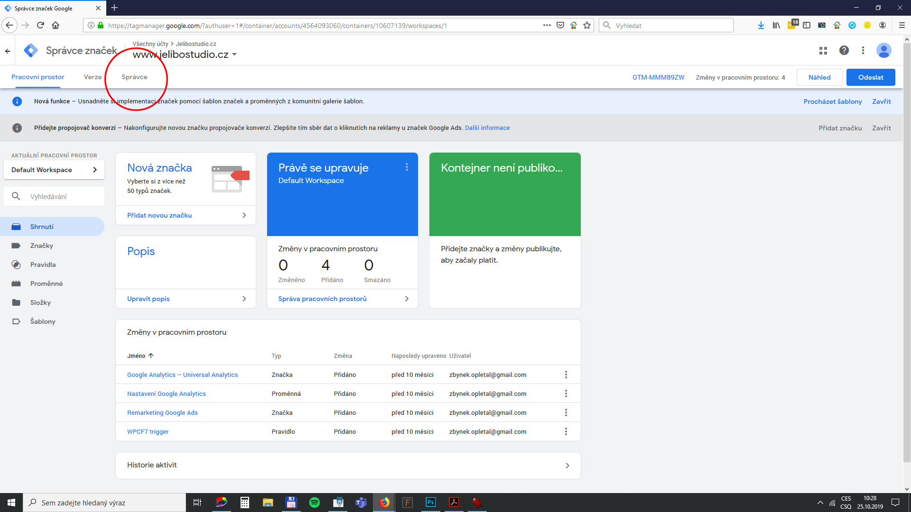Click the Všechny účty breadcrumb

150,44
